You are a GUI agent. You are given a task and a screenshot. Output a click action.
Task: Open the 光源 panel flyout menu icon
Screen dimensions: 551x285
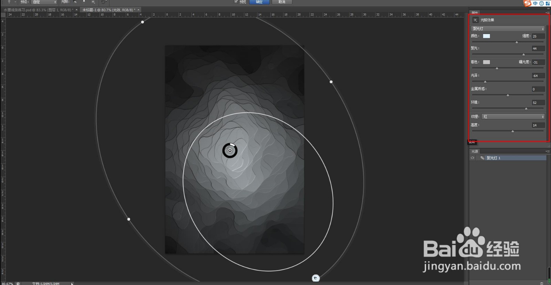tap(547, 151)
